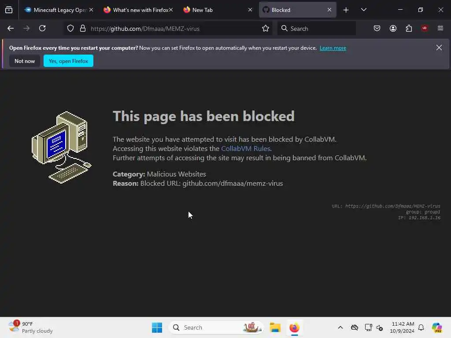Switch to the New Tab tab

point(218,10)
